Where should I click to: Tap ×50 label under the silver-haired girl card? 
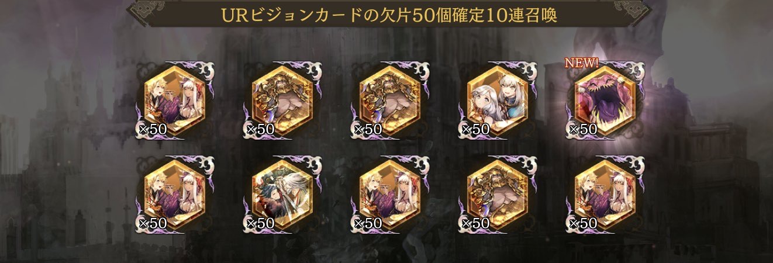tap(475, 129)
